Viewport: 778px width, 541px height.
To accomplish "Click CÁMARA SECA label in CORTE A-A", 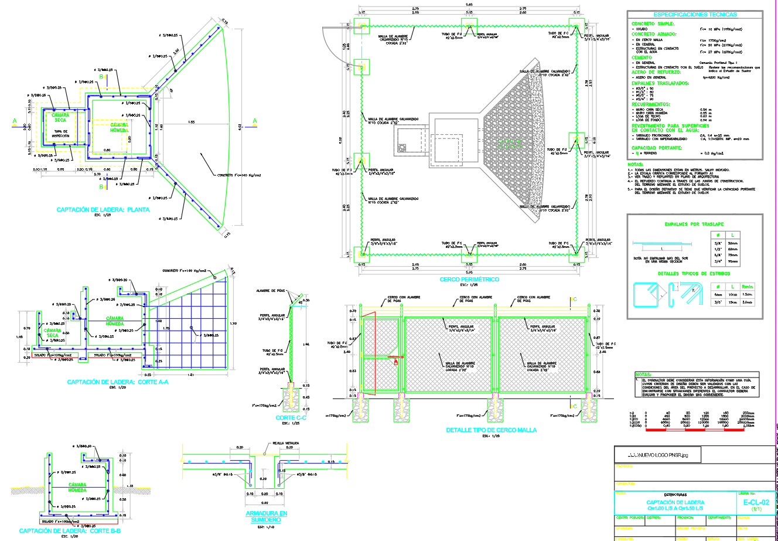I will click(x=52, y=333).
